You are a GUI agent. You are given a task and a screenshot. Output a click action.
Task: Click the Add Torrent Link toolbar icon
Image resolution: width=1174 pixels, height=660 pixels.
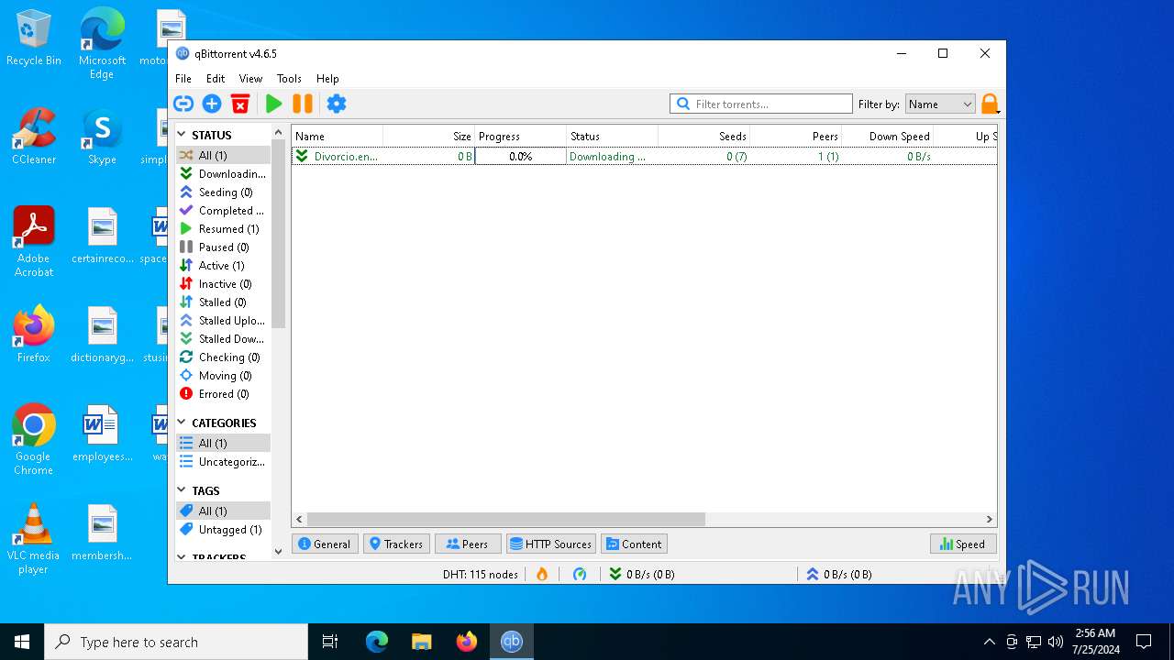point(183,104)
